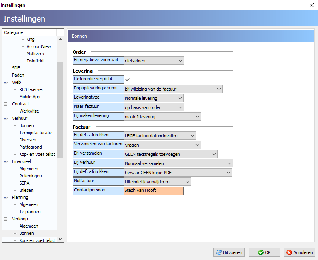Open the Popup leveringscherm dropdown
Viewport: 318px width, 260px height.
pyautogui.click(x=173, y=89)
